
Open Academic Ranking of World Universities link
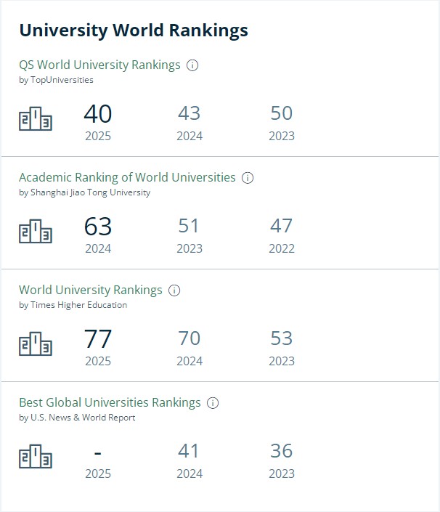(127, 177)
